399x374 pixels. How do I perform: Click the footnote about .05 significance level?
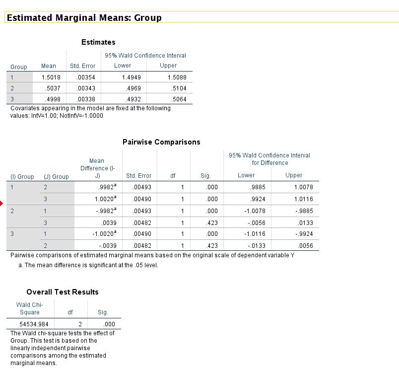88,265
